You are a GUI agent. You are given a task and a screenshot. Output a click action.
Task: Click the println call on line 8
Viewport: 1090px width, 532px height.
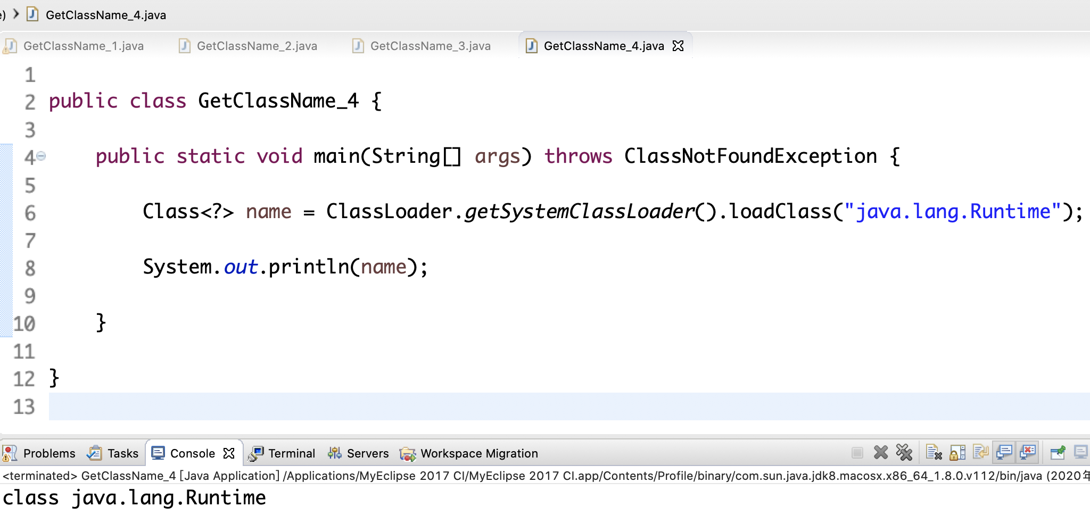(309, 267)
